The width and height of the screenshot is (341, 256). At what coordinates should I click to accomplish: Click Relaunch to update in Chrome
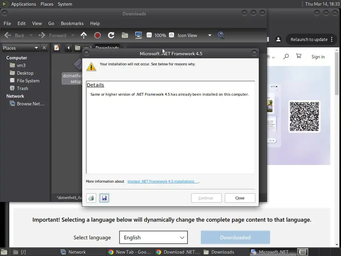coord(309,39)
